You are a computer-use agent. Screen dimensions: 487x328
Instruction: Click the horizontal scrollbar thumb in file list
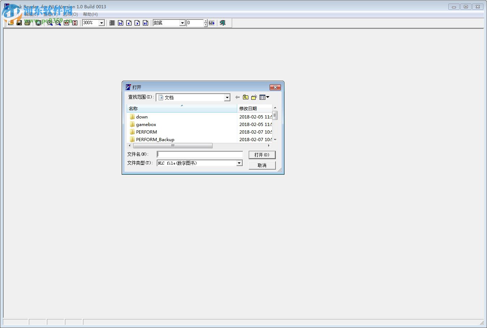coord(173,146)
